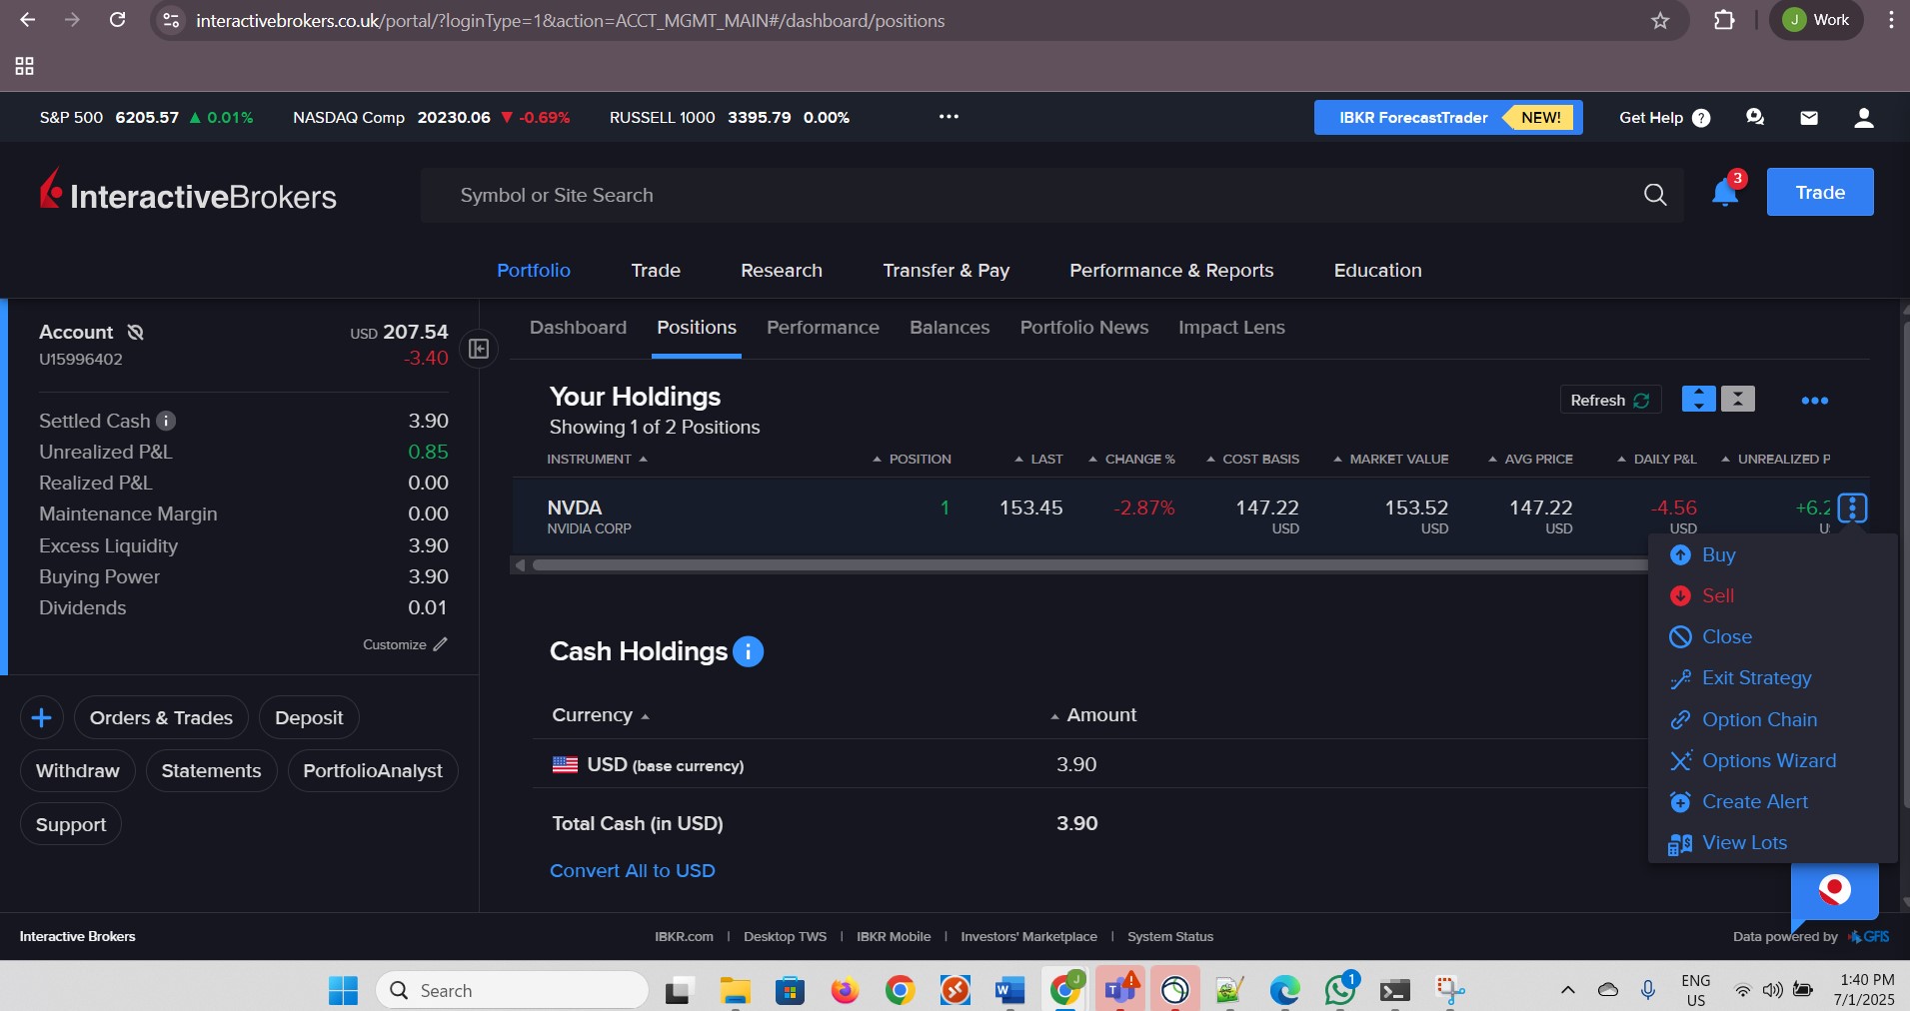Image resolution: width=1910 pixels, height=1011 pixels.
Task: Open the holdings three-dot options menu
Action: pyautogui.click(x=1814, y=401)
